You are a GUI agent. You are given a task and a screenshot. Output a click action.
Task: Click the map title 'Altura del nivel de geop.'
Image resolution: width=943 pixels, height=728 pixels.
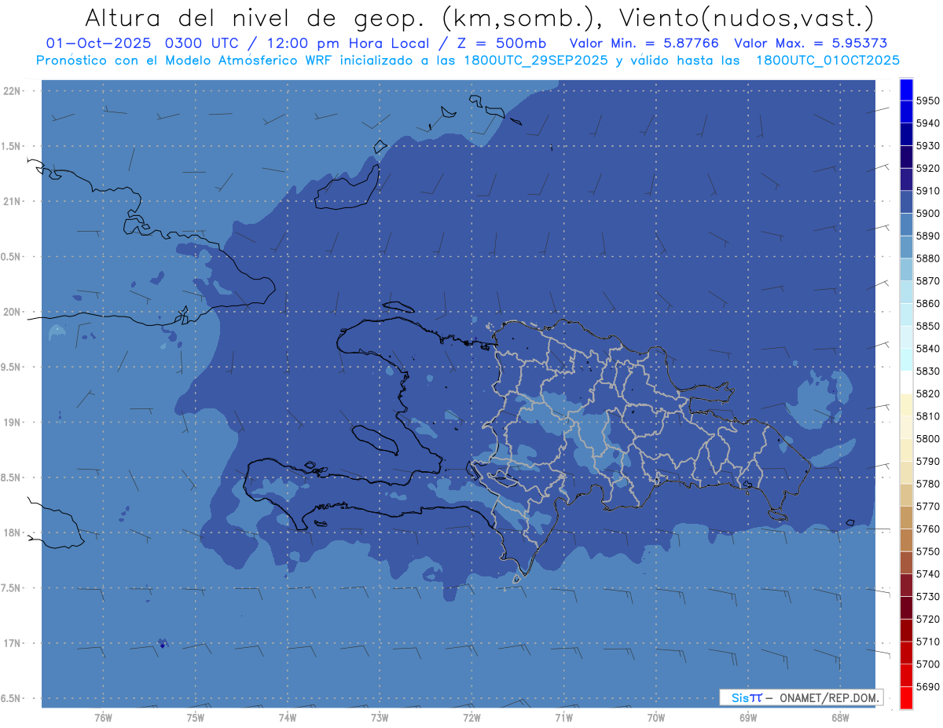tap(253, 17)
